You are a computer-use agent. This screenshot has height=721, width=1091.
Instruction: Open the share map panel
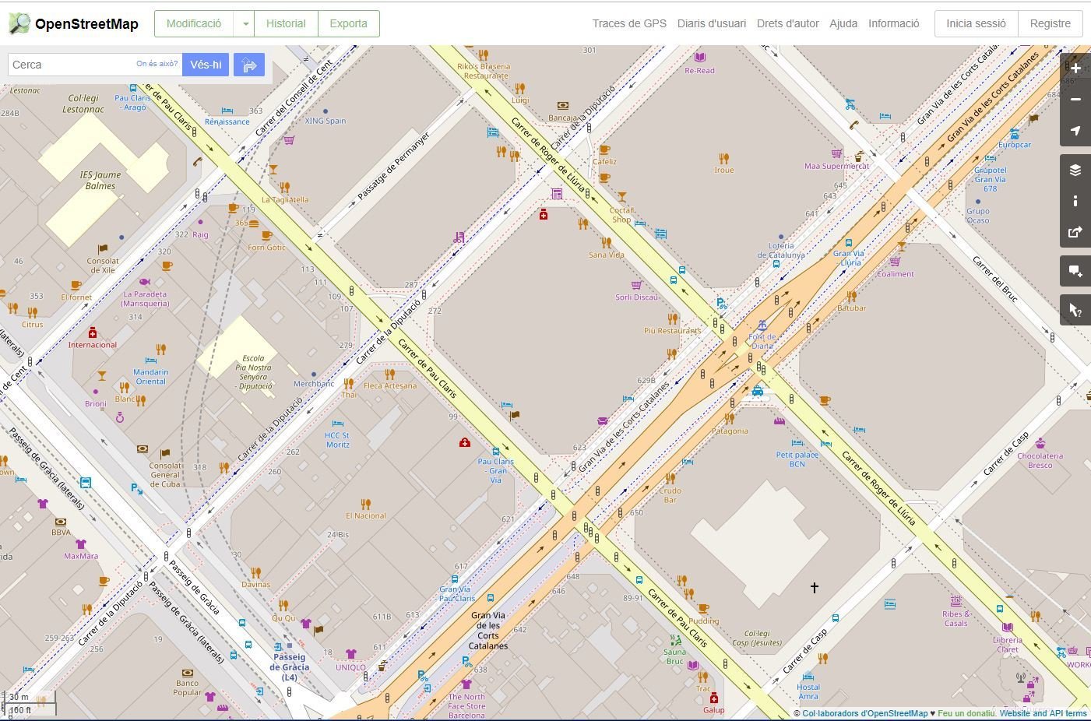1075,232
